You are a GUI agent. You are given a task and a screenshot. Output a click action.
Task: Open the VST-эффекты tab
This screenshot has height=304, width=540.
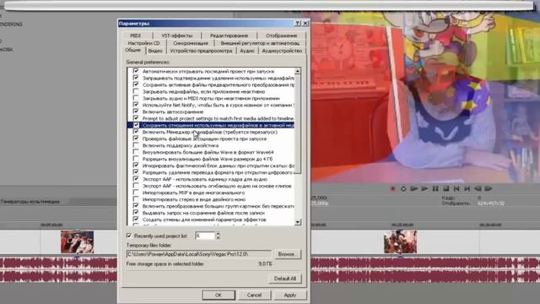click(x=177, y=35)
